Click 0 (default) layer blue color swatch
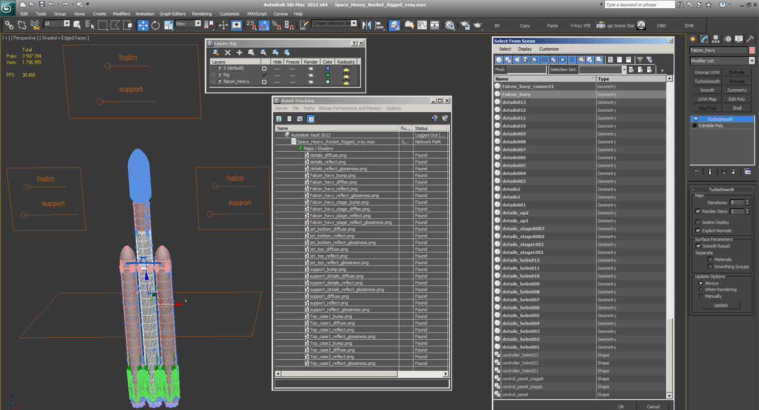 click(x=328, y=68)
